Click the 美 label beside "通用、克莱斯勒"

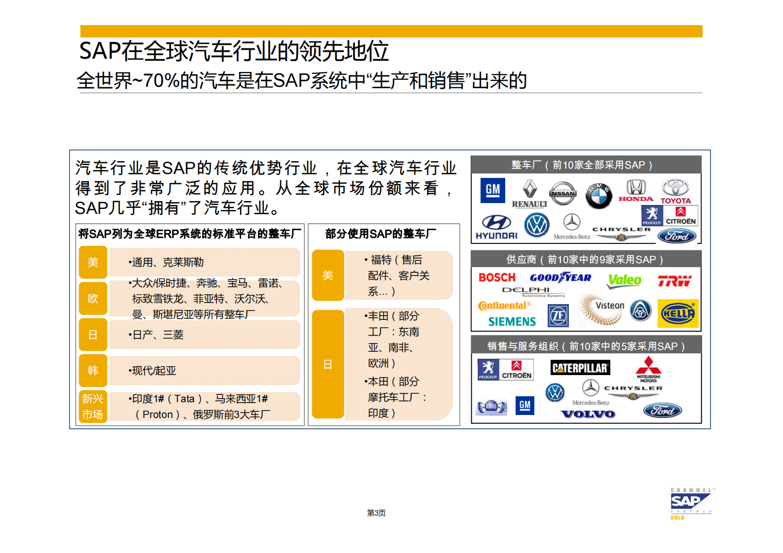coord(93,262)
